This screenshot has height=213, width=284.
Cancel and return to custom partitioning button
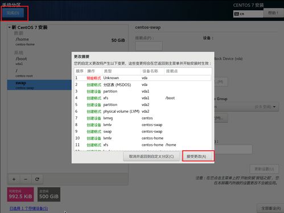(151, 157)
